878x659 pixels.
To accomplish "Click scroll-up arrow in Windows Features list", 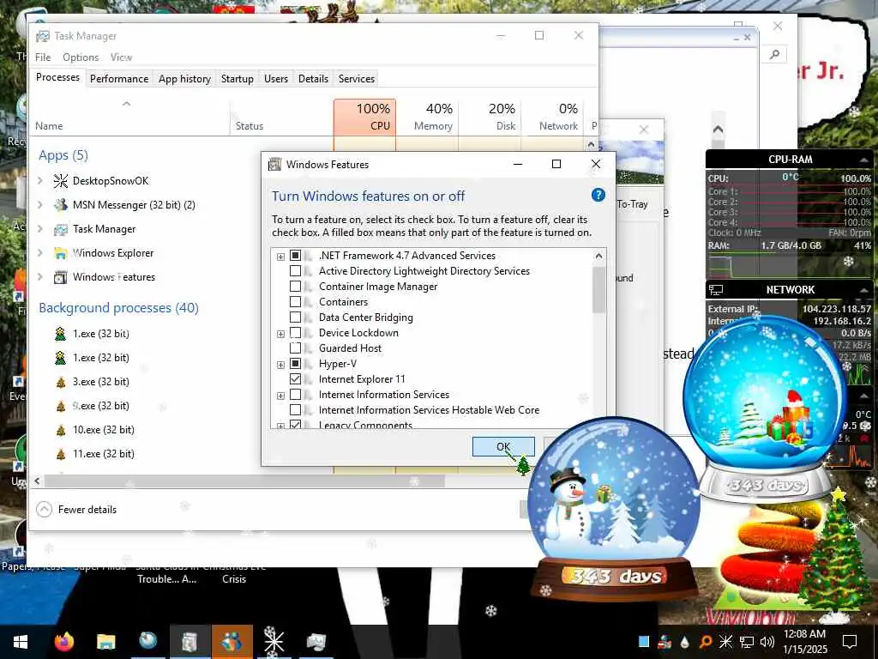I will point(598,256).
